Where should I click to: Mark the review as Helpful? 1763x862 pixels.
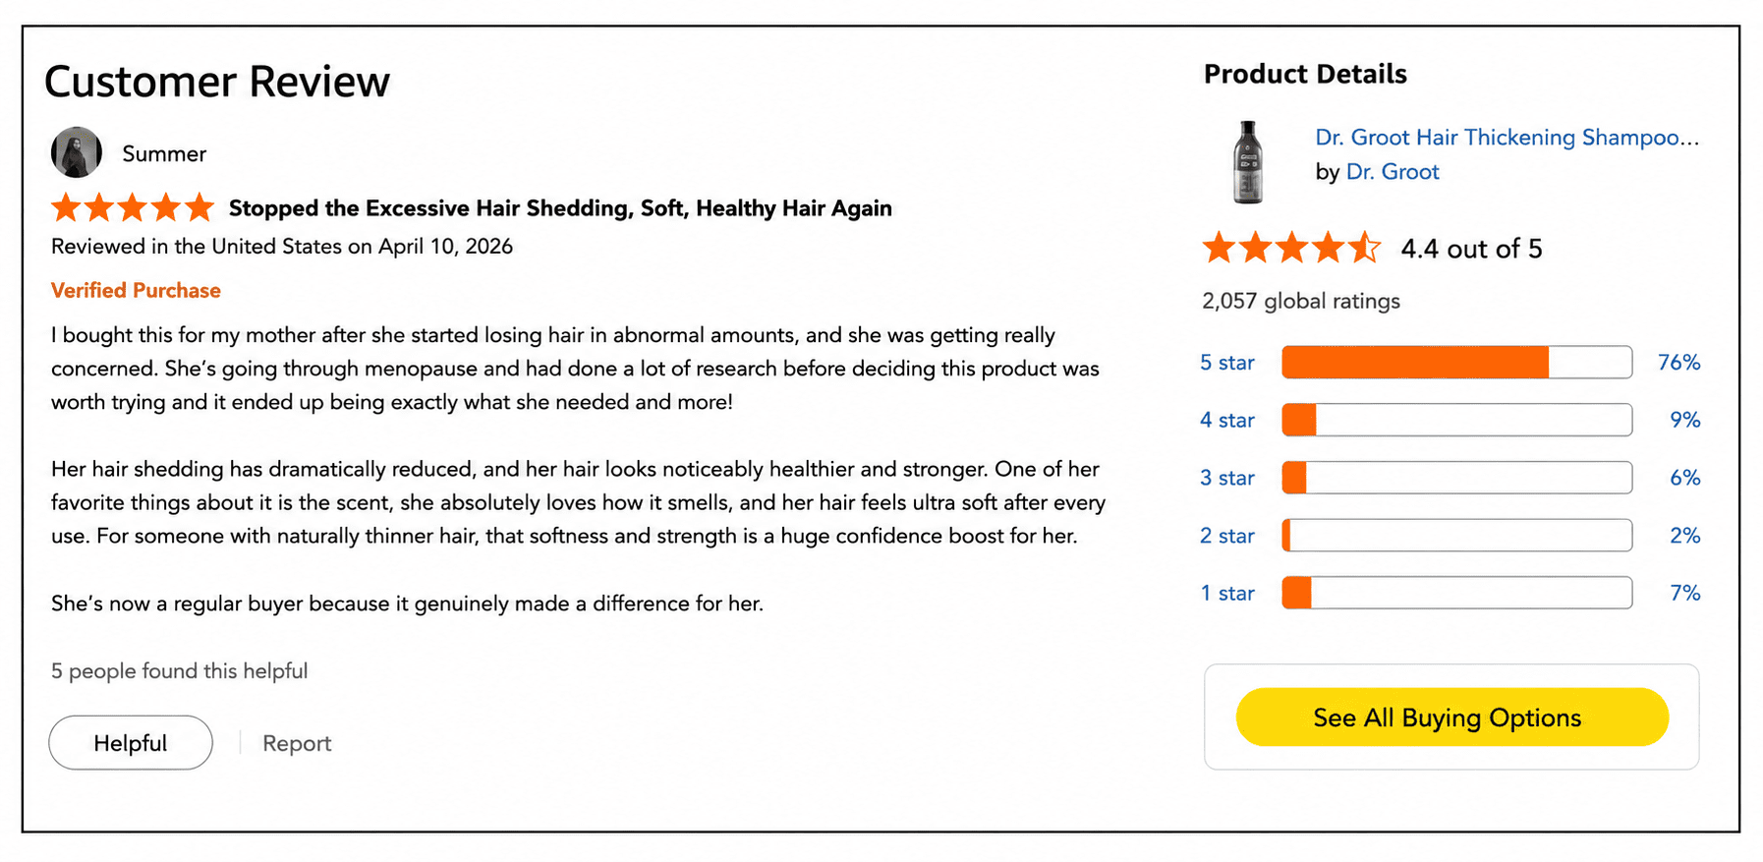tap(131, 743)
